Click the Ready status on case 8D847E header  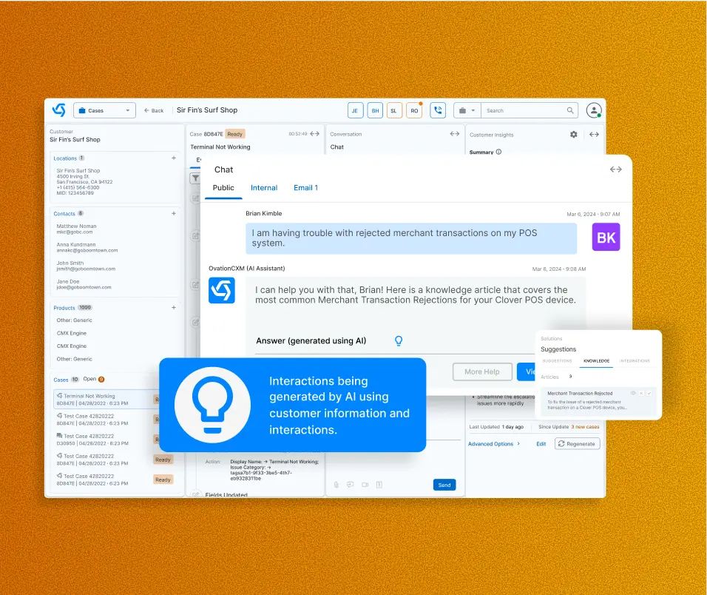(x=235, y=134)
